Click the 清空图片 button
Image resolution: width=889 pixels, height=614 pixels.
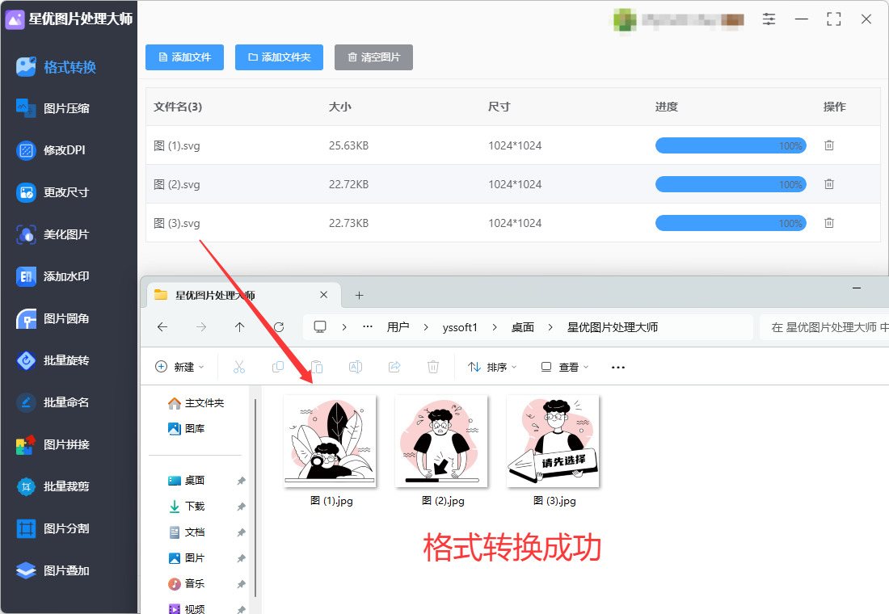(373, 57)
